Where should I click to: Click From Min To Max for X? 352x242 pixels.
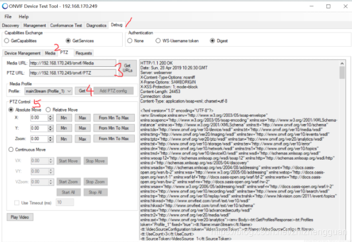[114, 117]
